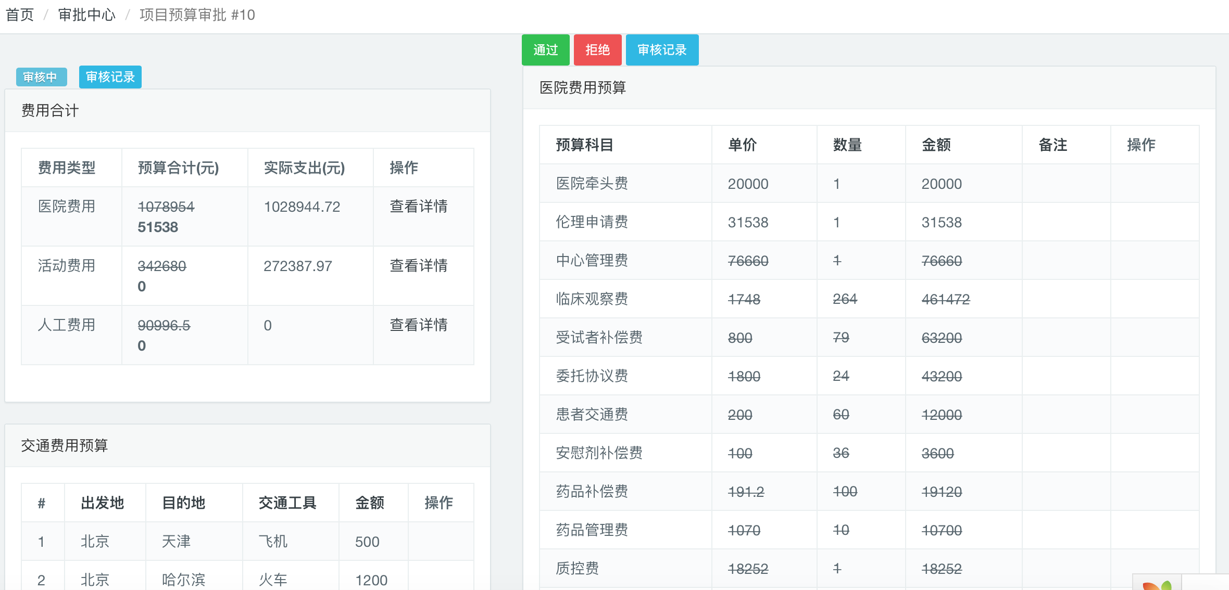Click amount 63200 in 受试者补偿费 row

click(942, 338)
